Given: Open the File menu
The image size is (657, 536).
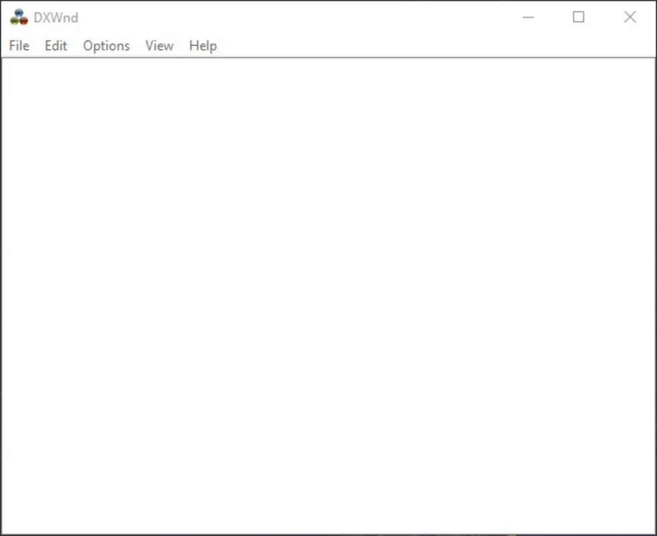Looking at the screenshot, I should tap(19, 46).
